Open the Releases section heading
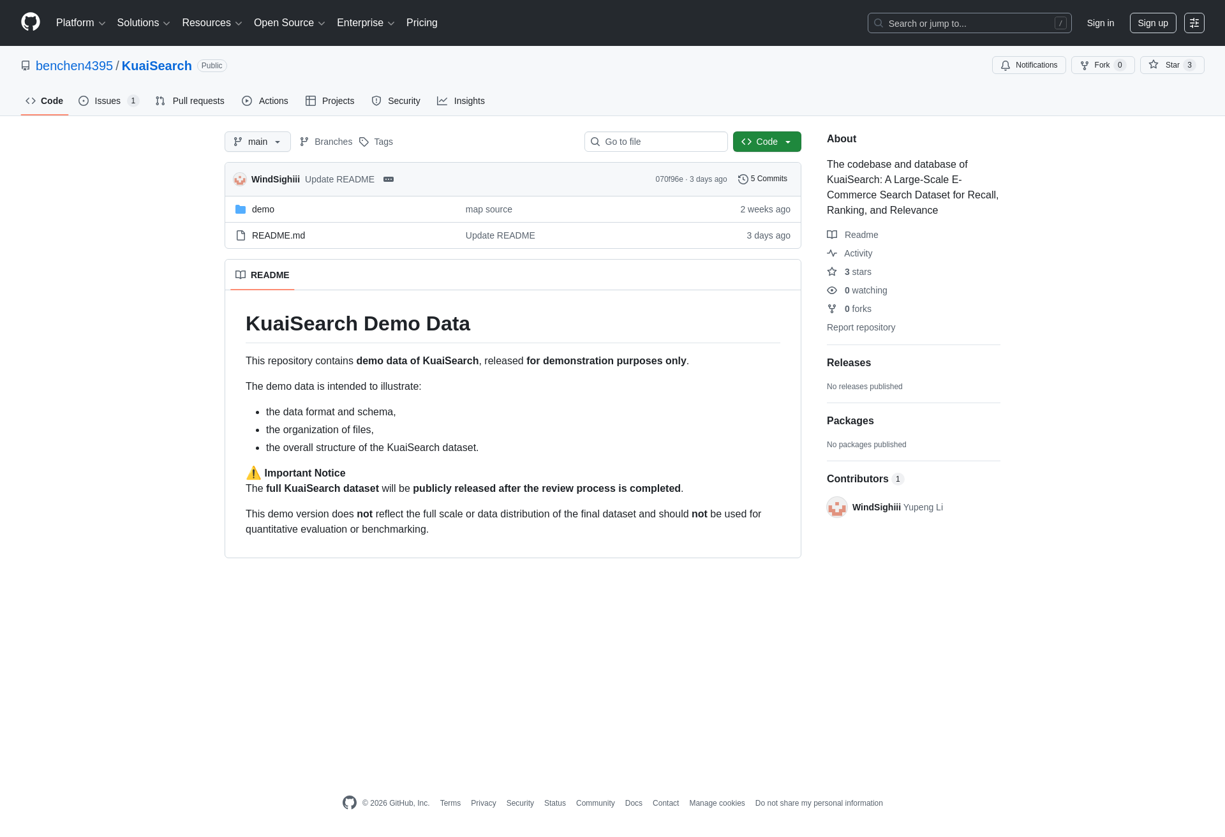The height and width of the screenshot is (837, 1225). (849, 362)
